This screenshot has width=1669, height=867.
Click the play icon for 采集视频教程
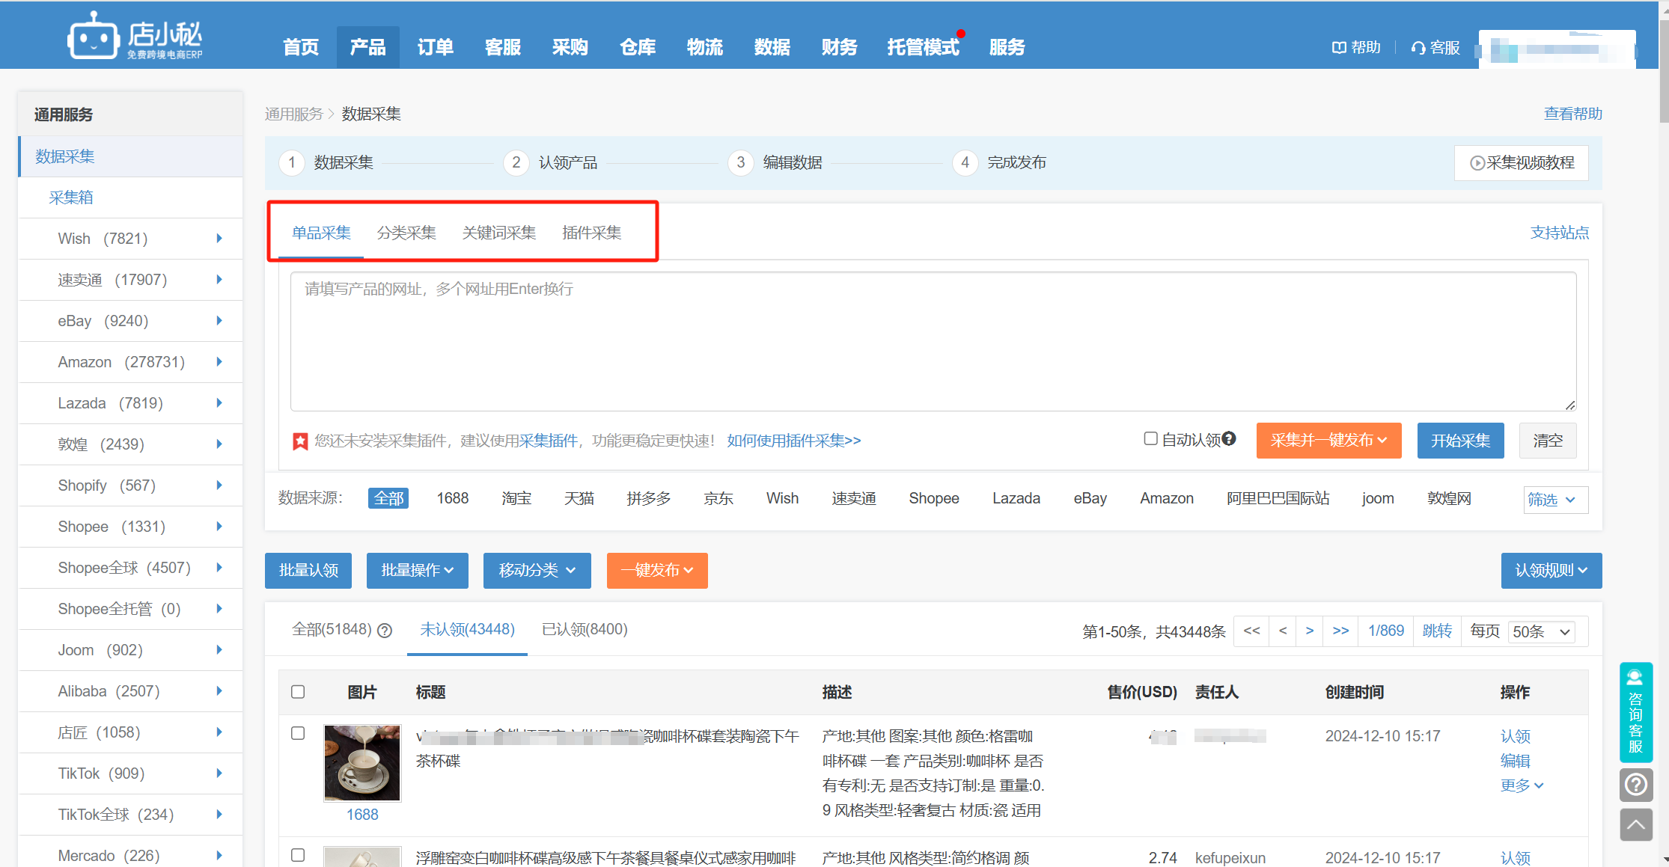point(1477,163)
